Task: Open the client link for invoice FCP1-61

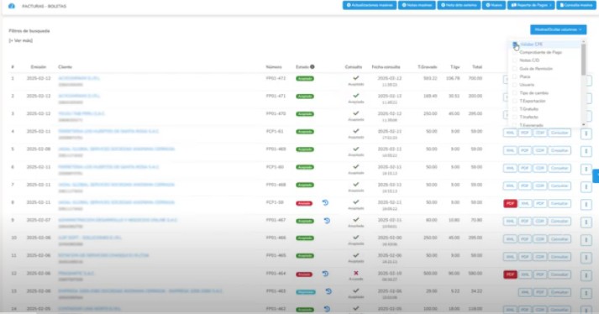Action: pos(108,131)
